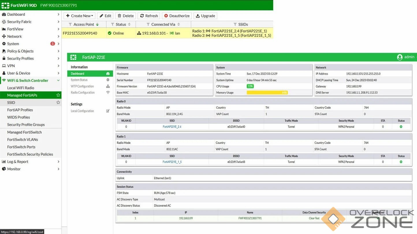
Task: Click the filter icon in Connected Via column
Action: tap(148, 24)
